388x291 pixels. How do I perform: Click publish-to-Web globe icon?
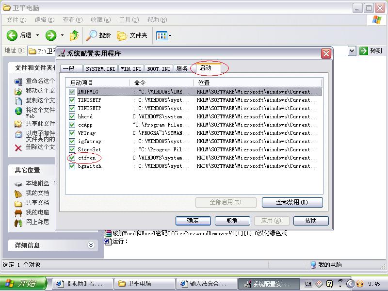tap(18, 111)
